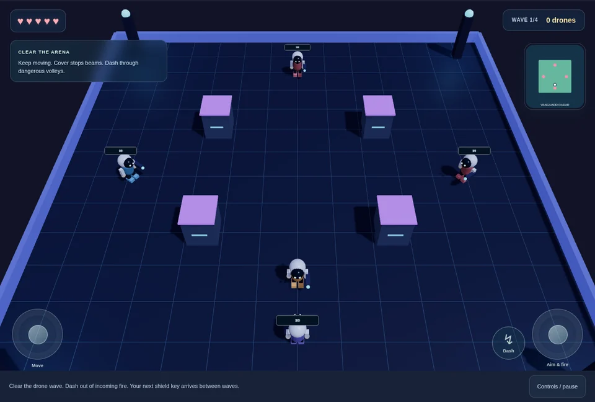Viewport: 595px width, 402px height.
Task: Click the hearts health indicator
Action: pyautogui.click(x=38, y=21)
